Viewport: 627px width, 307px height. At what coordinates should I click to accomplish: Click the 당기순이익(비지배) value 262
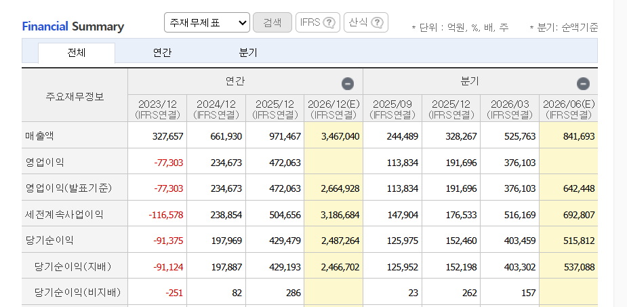coord(470,293)
